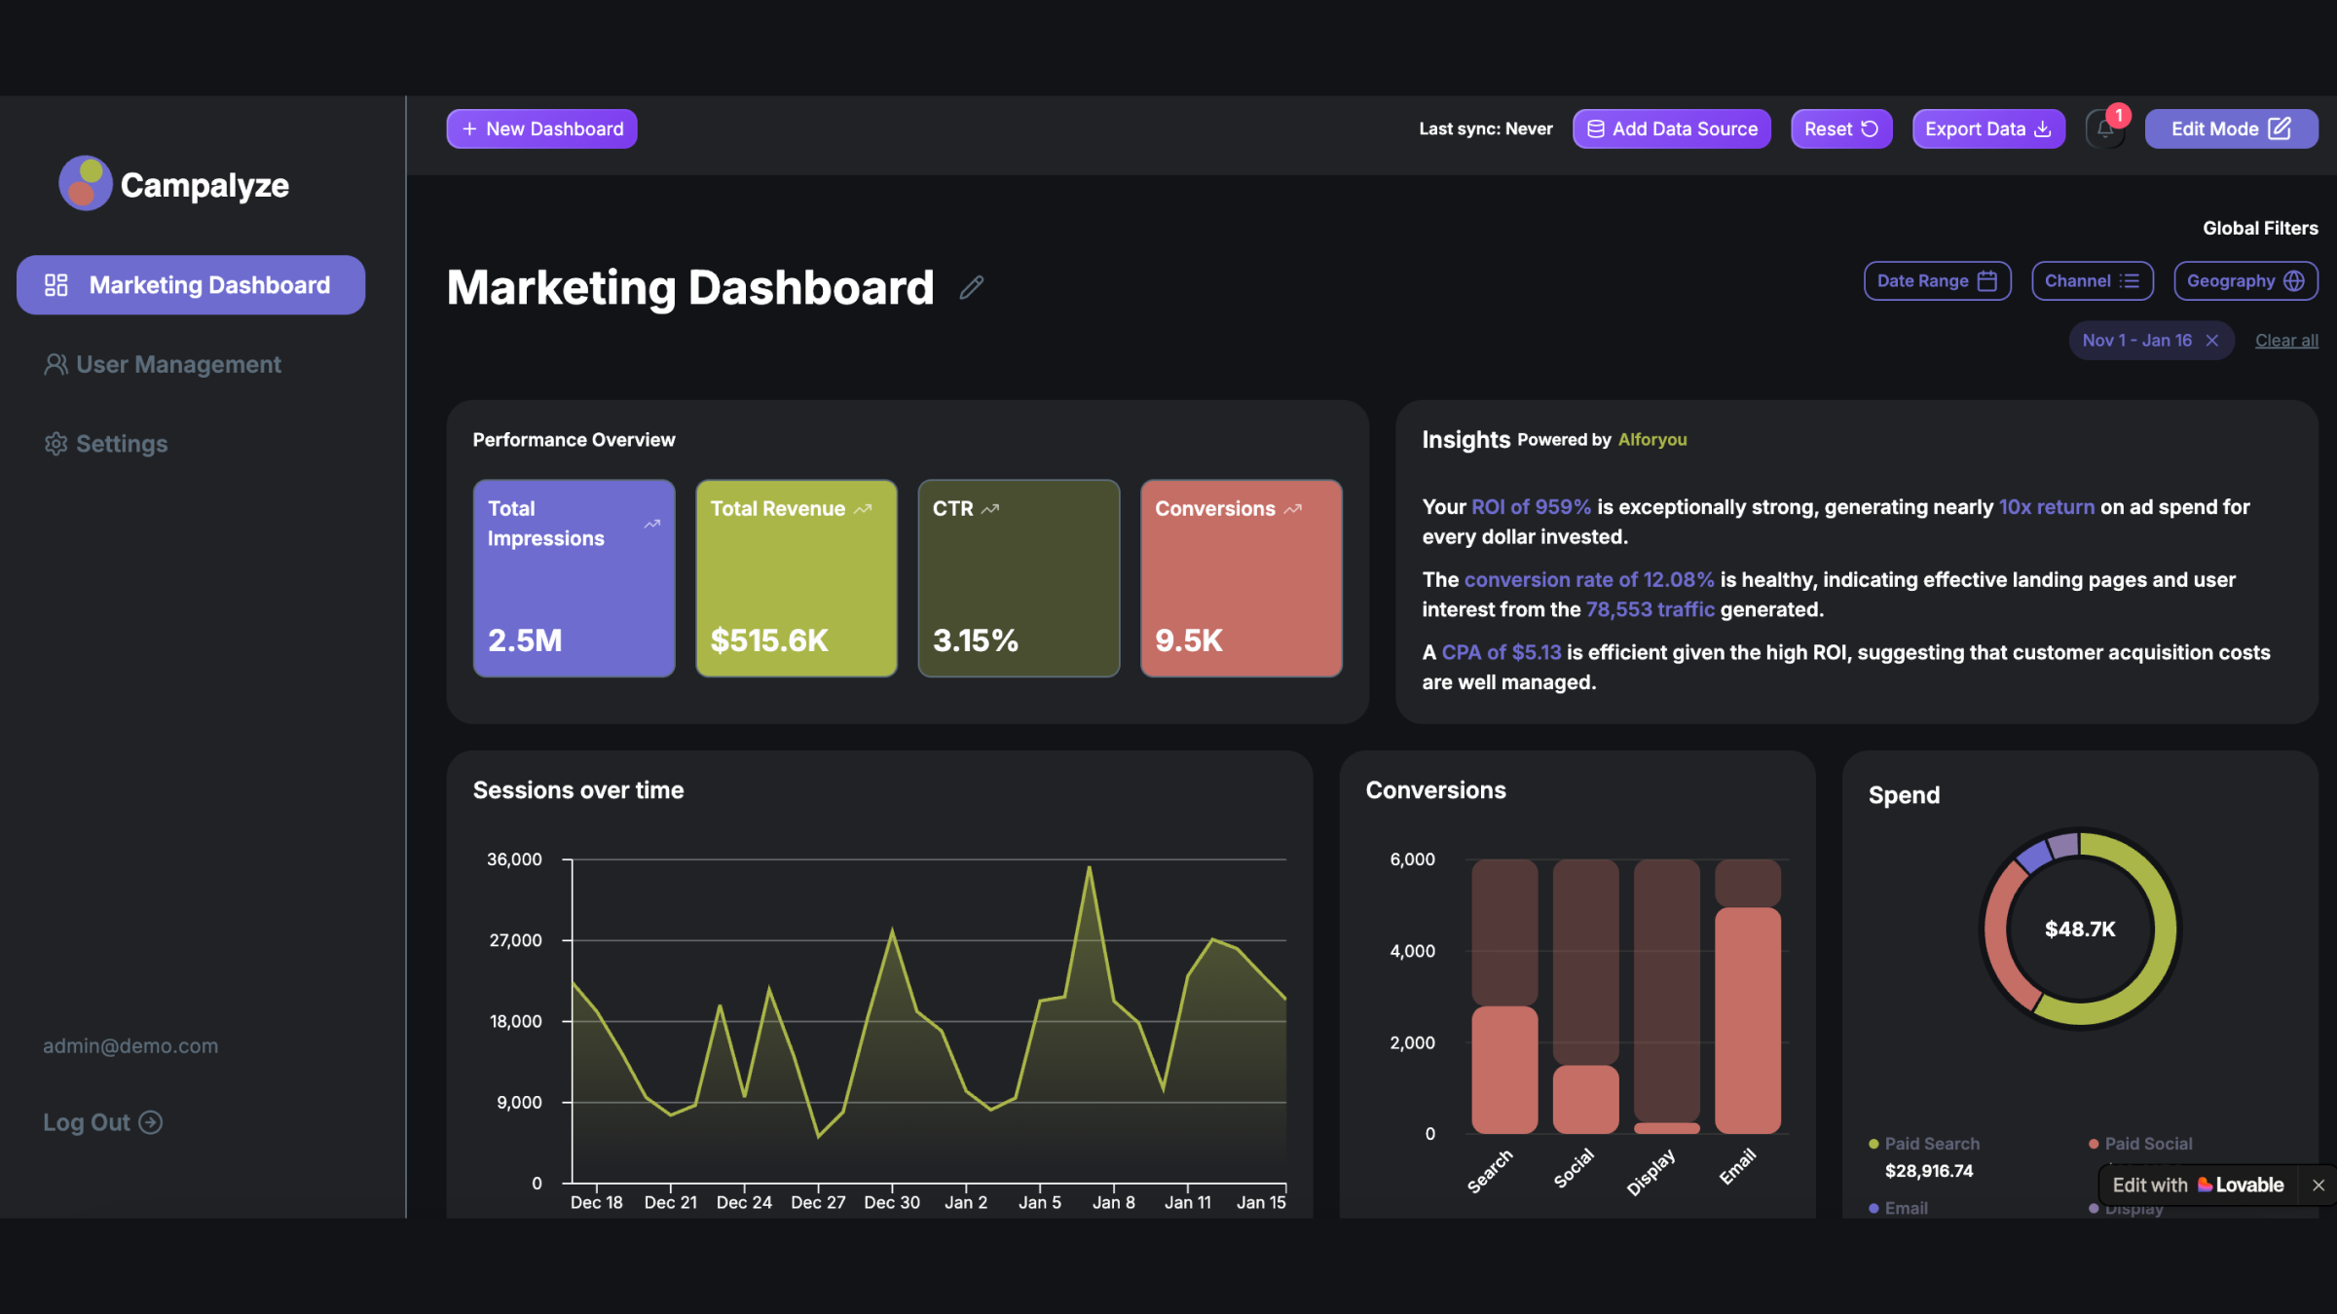Click the Campalyze logo icon

pos(86,183)
